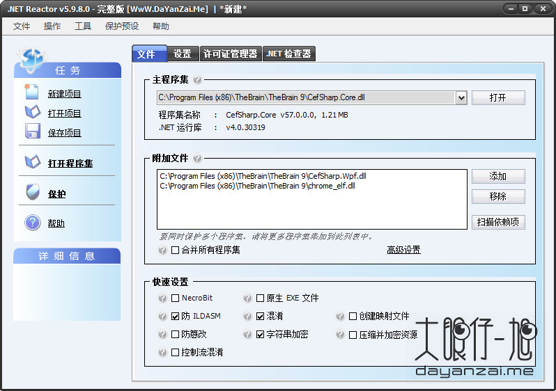Enable the 创建映射文件 checkbox
This screenshot has width=556, height=391.
[x=353, y=316]
